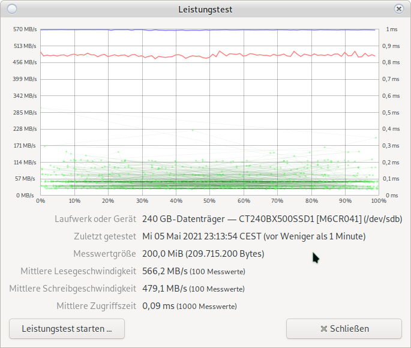Click the access time value 0,09 ms
411x348 pixels.
click(158, 306)
